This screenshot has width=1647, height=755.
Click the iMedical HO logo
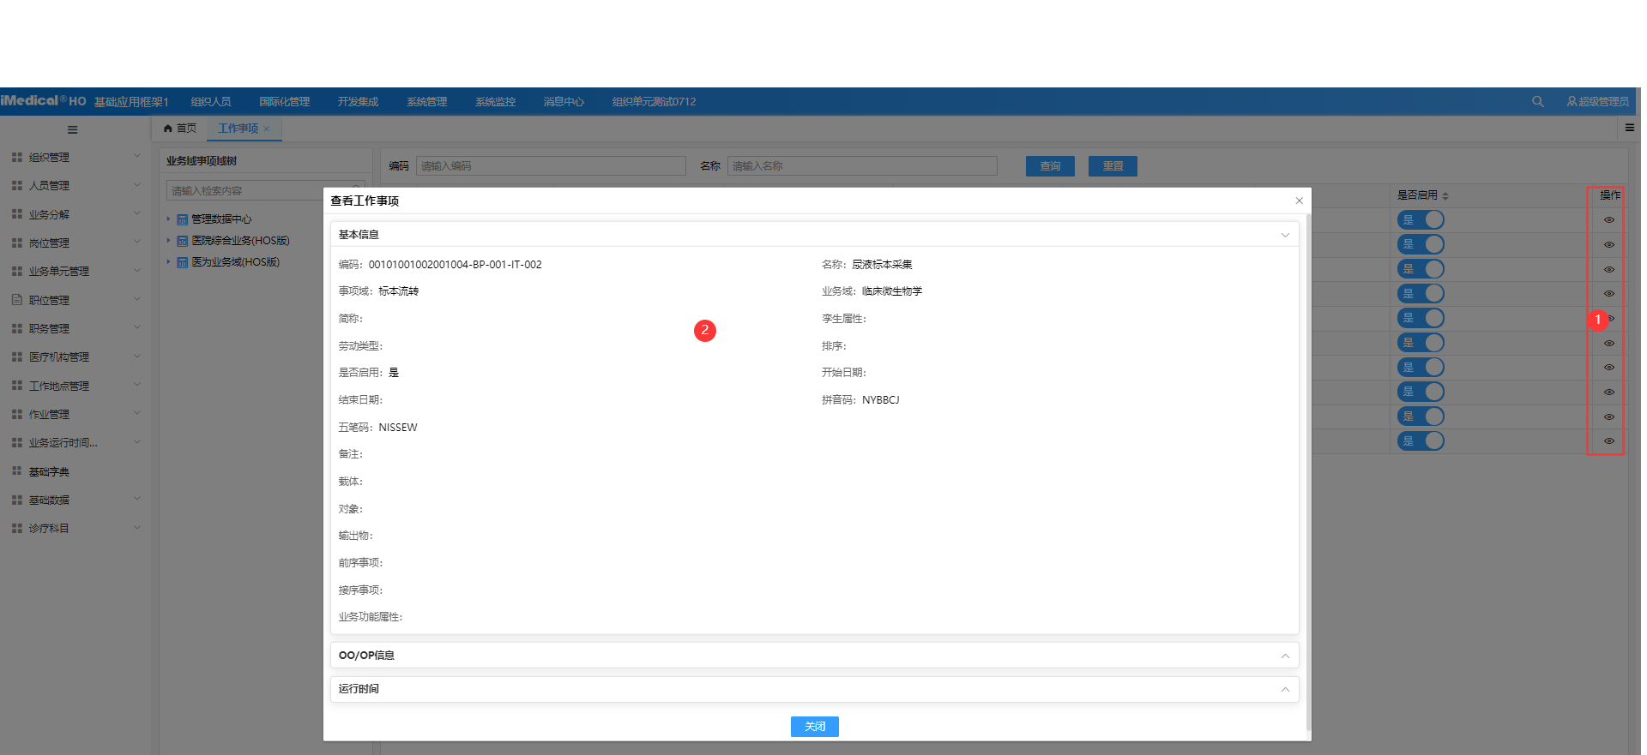click(44, 101)
